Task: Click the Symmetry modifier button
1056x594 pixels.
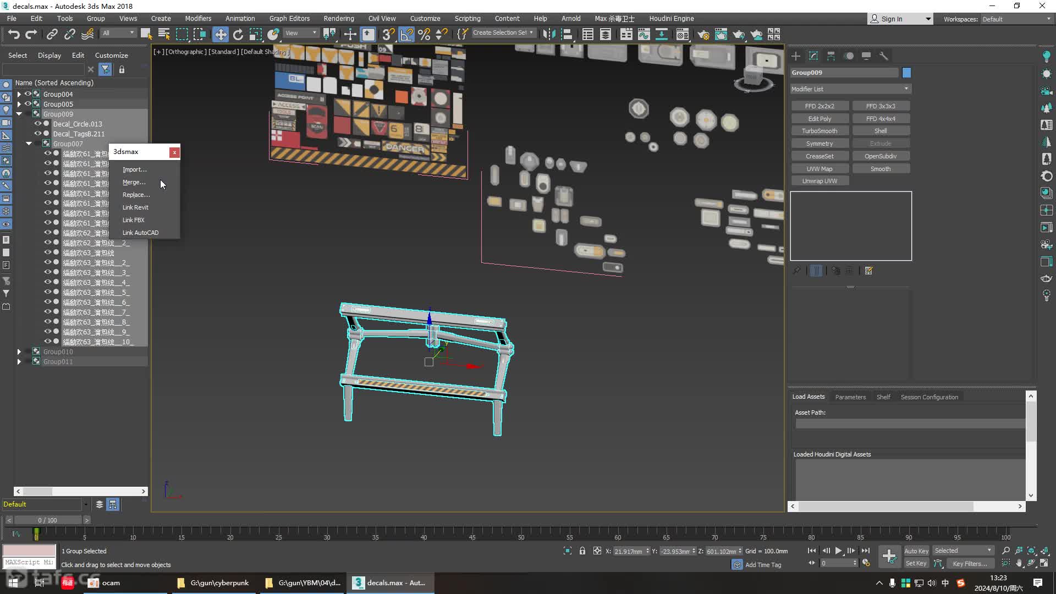Action: 820,144
